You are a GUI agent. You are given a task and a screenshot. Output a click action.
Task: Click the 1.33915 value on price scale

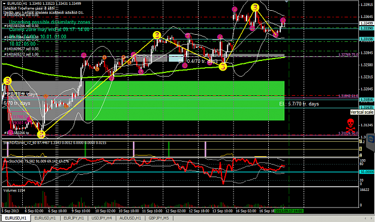[x=366, y=5]
